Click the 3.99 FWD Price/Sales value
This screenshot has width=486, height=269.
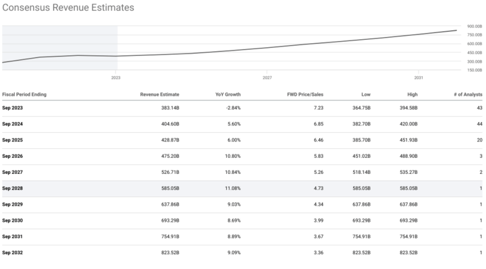click(x=319, y=220)
